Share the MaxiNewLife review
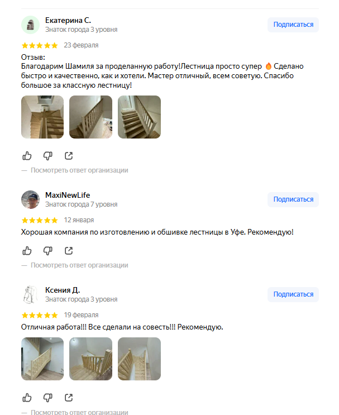The width and height of the screenshot is (339, 415). point(69,250)
